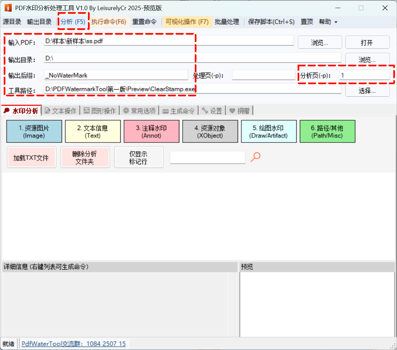Run analysis via 分析 (F5)
Viewport: 397px width, 350px height.
tap(73, 22)
